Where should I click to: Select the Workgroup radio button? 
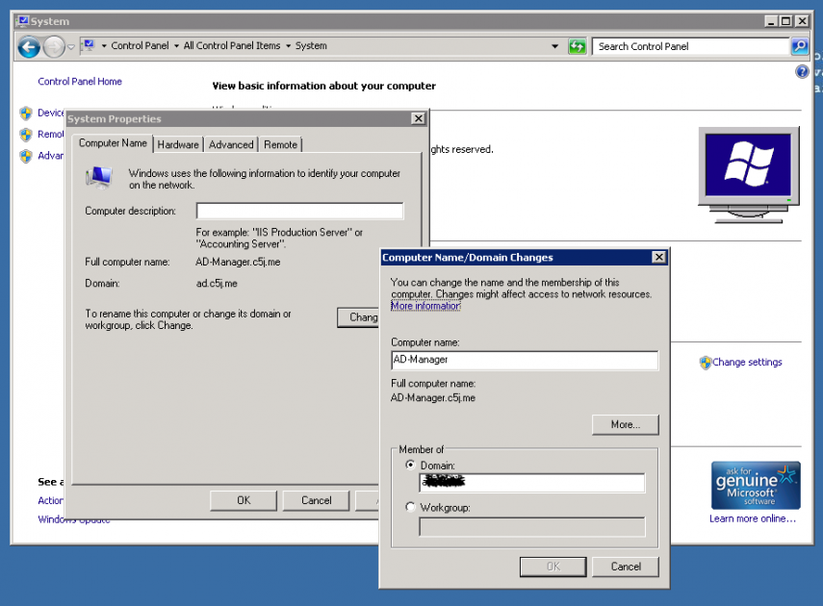(x=411, y=507)
